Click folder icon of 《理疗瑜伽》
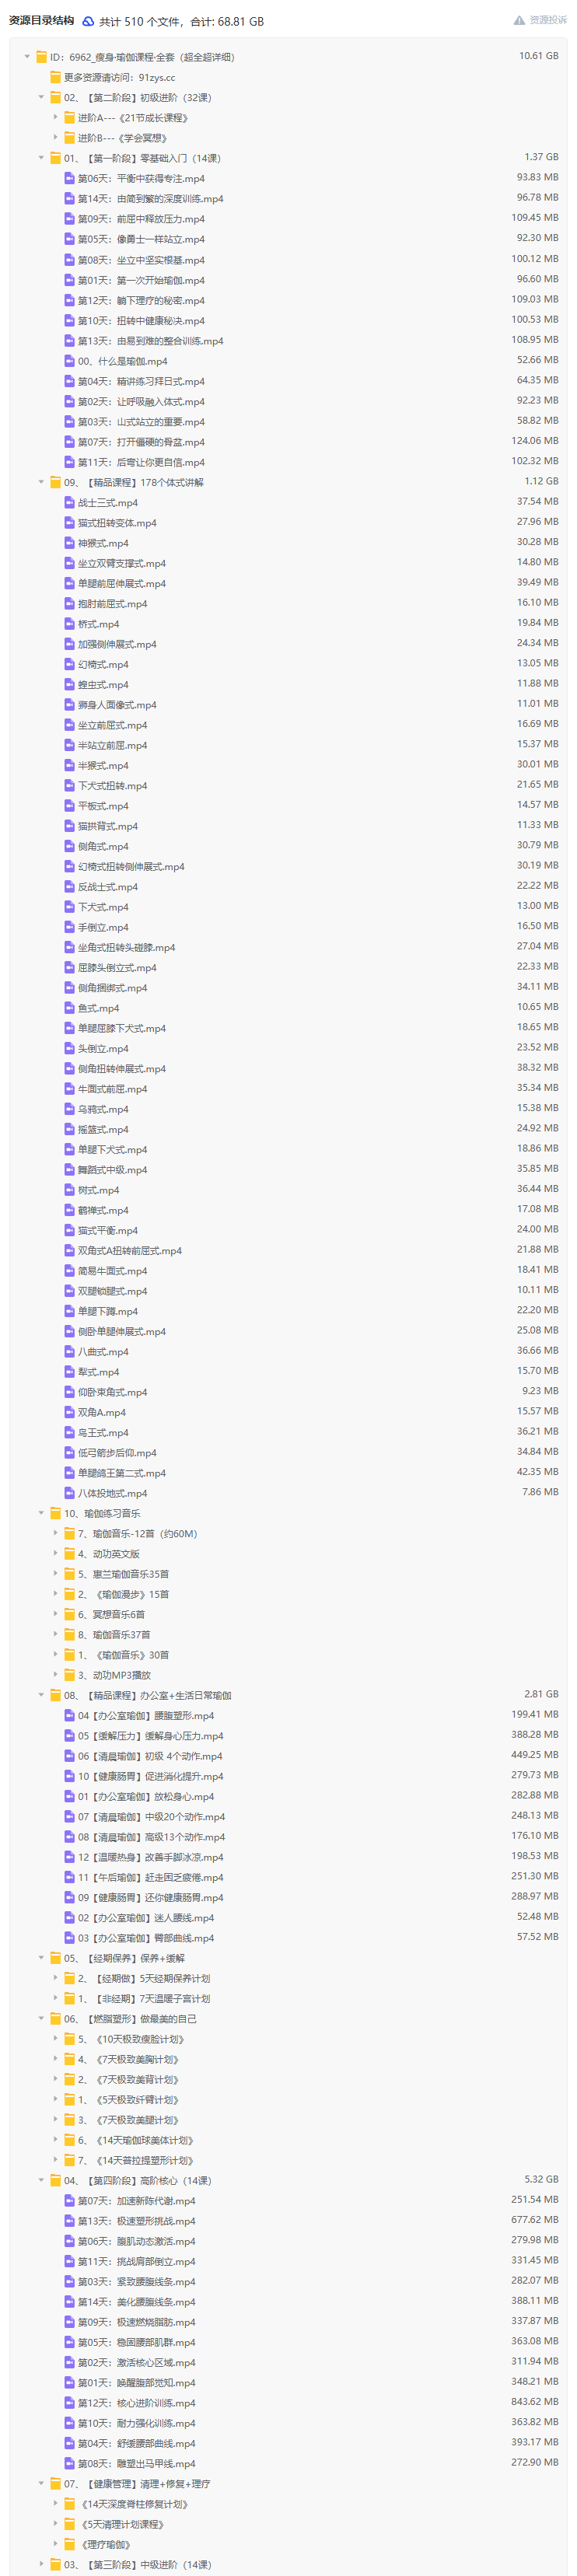Viewport: 577px width, 2576px height. click(69, 2545)
